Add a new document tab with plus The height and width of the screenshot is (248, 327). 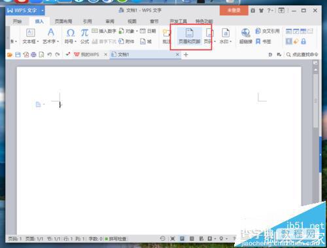coord(186,55)
